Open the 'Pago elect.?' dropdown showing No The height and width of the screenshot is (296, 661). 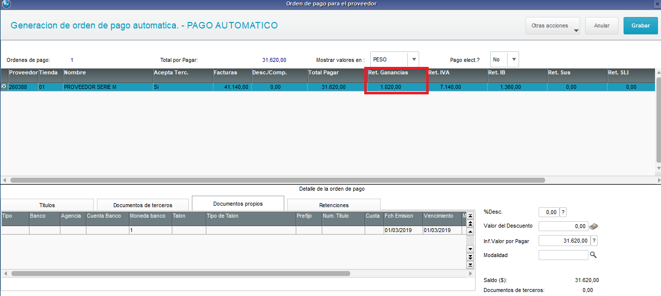point(513,59)
